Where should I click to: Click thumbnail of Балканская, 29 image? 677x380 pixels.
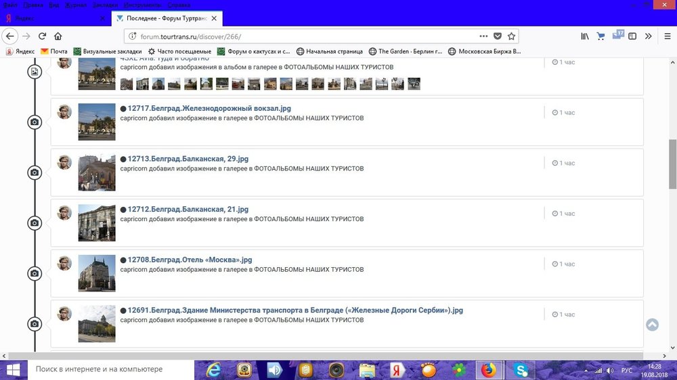(x=97, y=172)
